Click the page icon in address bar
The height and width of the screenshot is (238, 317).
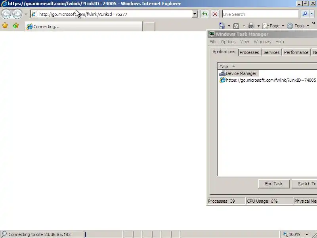pos(34,14)
